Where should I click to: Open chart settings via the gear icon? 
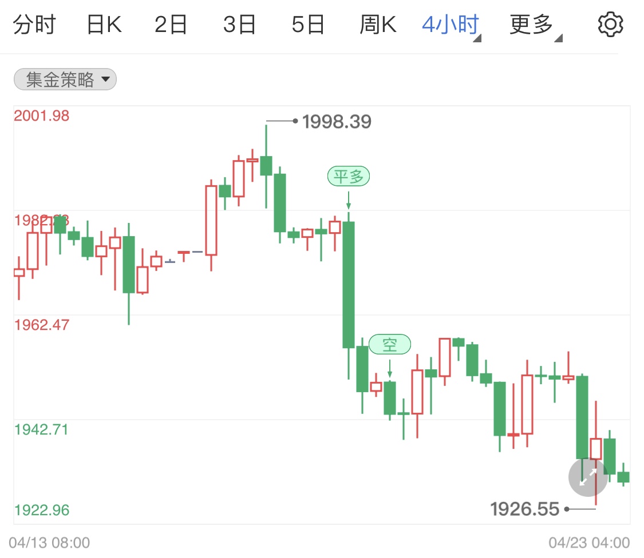coord(610,24)
